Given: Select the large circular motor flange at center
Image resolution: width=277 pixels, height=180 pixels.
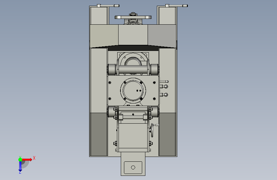Looking at the screenshot, I should click(x=133, y=91).
